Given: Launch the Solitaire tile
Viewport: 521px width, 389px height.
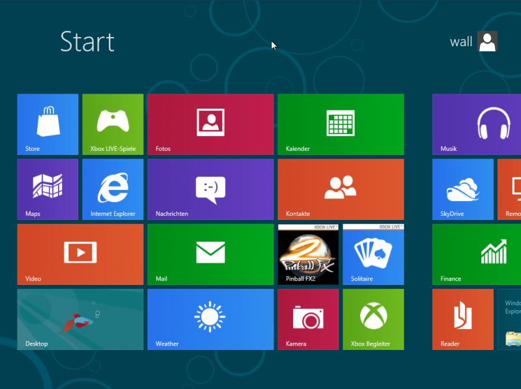Looking at the screenshot, I should [x=373, y=254].
